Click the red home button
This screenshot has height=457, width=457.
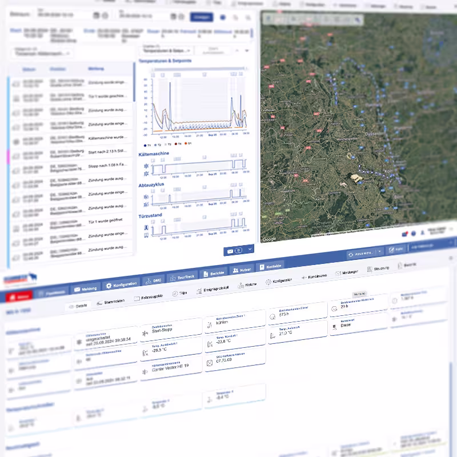[19, 296]
